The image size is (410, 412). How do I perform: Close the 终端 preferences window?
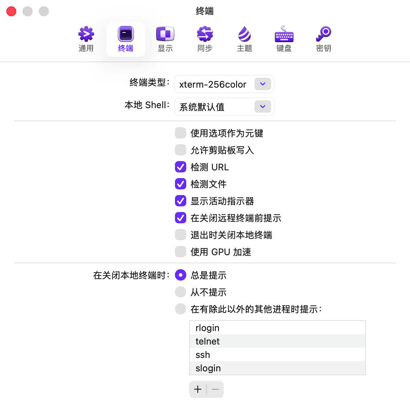tap(12, 11)
